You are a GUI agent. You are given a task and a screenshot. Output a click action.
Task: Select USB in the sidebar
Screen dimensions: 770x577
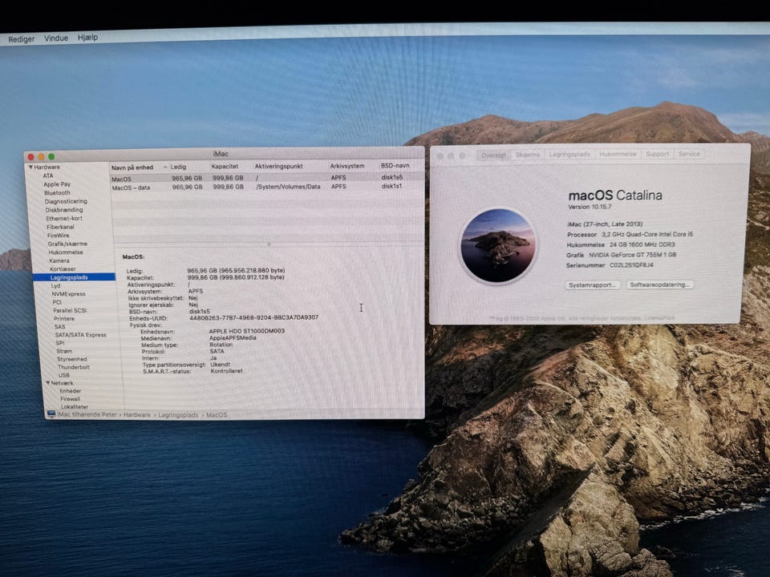(x=64, y=375)
